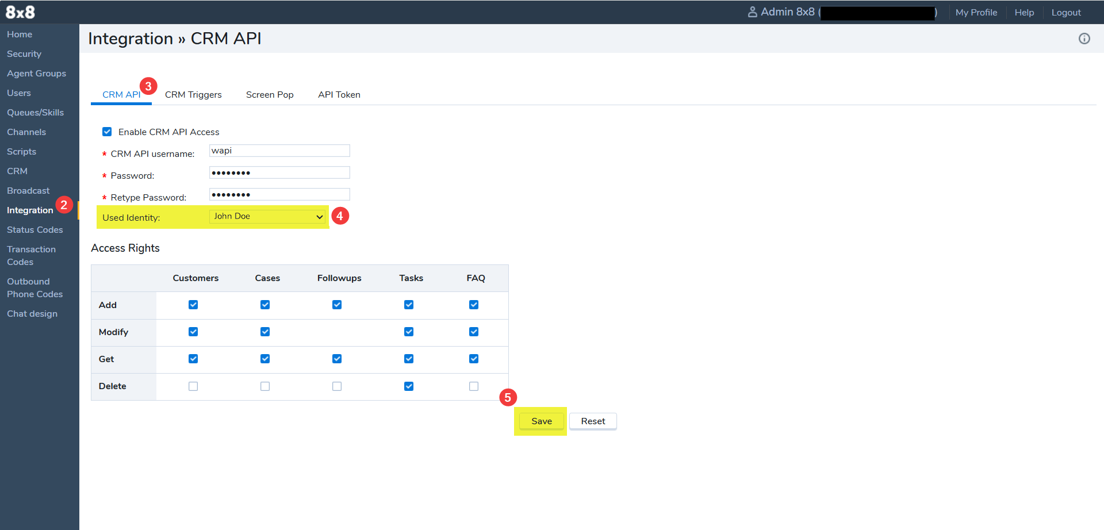
Task: Click the Customers column header
Action: click(195, 278)
